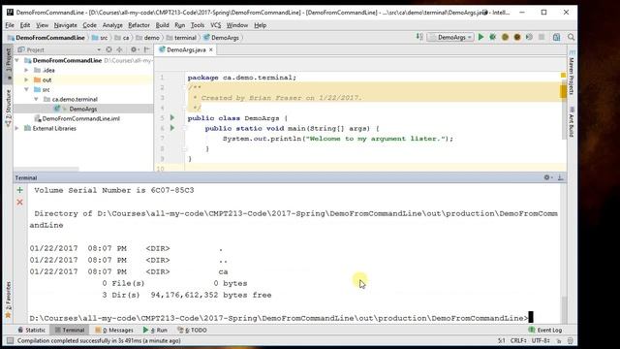Open Terminal panel settings gear
The image size is (620, 349).
[x=547, y=177]
